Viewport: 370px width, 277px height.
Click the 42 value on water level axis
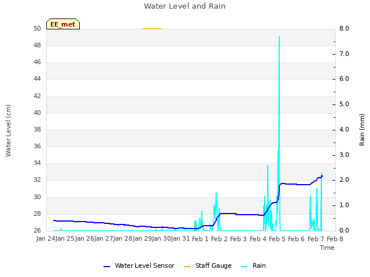(x=37, y=96)
